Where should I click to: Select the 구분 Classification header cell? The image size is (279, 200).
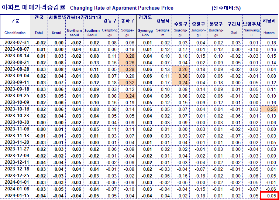click(x=15, y=27)
